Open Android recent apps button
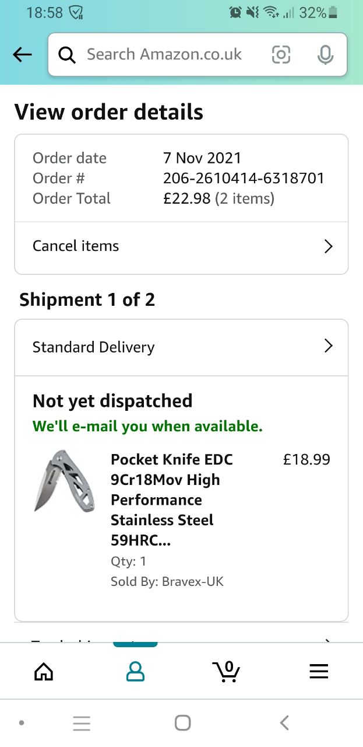Image resolution: width=363 pixels, height=747 pixels. pos(82,724)
